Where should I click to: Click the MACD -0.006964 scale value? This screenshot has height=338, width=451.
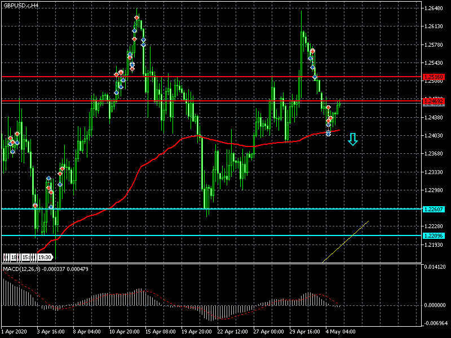click(x=435, y=324)
